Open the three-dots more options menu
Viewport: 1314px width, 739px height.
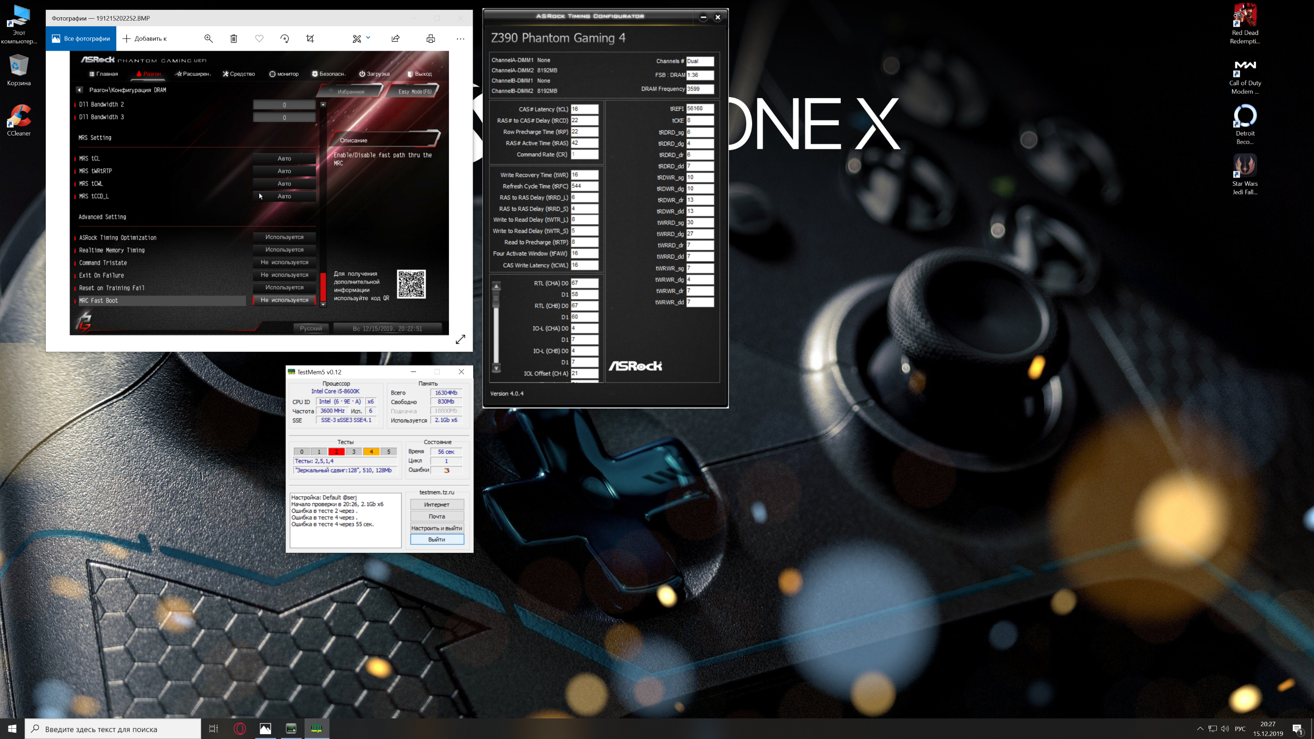460,38
